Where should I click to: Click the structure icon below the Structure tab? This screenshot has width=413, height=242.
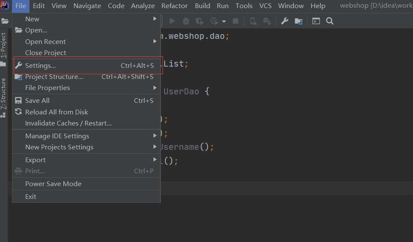(3, 115)
